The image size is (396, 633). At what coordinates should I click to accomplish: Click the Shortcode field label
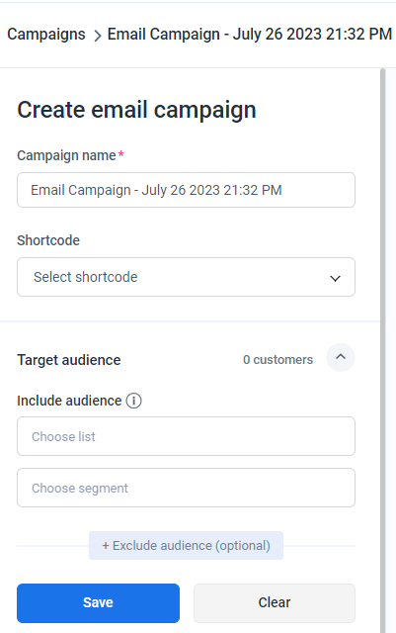[x=48, y=240]
